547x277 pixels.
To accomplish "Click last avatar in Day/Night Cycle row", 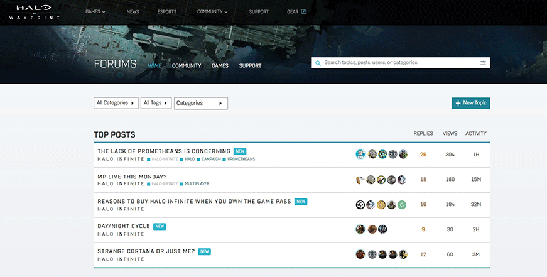I will tap(382, 229).
